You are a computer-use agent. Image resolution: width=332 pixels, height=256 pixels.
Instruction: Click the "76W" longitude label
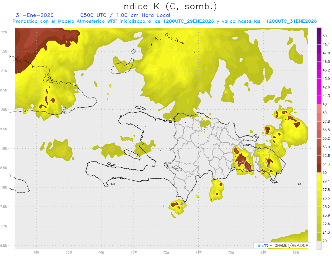[36, 252]
